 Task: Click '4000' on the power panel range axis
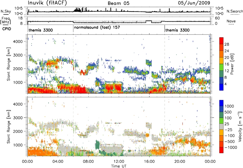[18, 42]
